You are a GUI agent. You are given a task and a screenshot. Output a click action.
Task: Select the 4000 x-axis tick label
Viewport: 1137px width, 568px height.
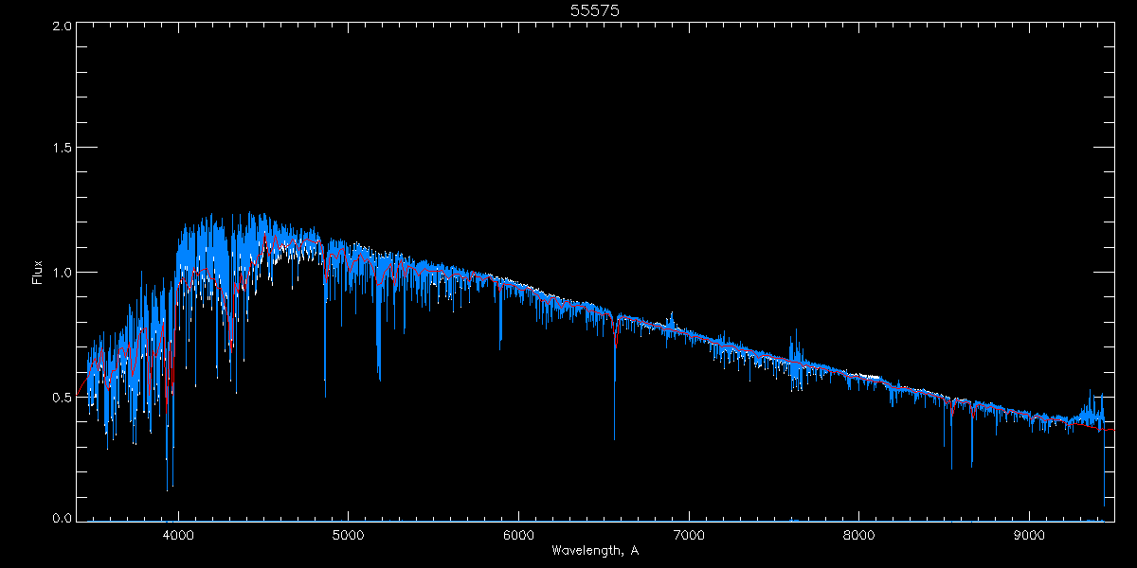[178, 533]
